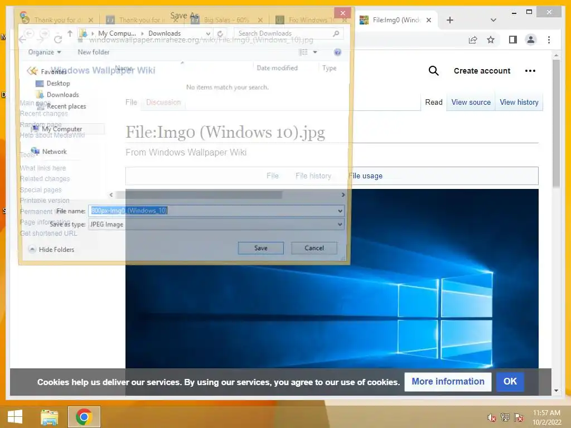This screenshot has width=571, height=428.
Task: Cancel the Save As dialog
Action: pyautogui.click(x=314, y=248)
